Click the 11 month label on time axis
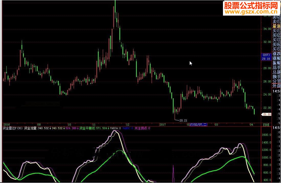The width and height of the screenshot is (281, 183). [94, 125]
